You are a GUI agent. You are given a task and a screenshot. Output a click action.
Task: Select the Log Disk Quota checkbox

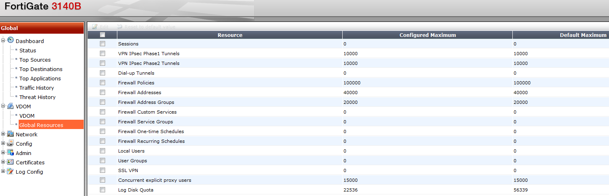point(102,190)
